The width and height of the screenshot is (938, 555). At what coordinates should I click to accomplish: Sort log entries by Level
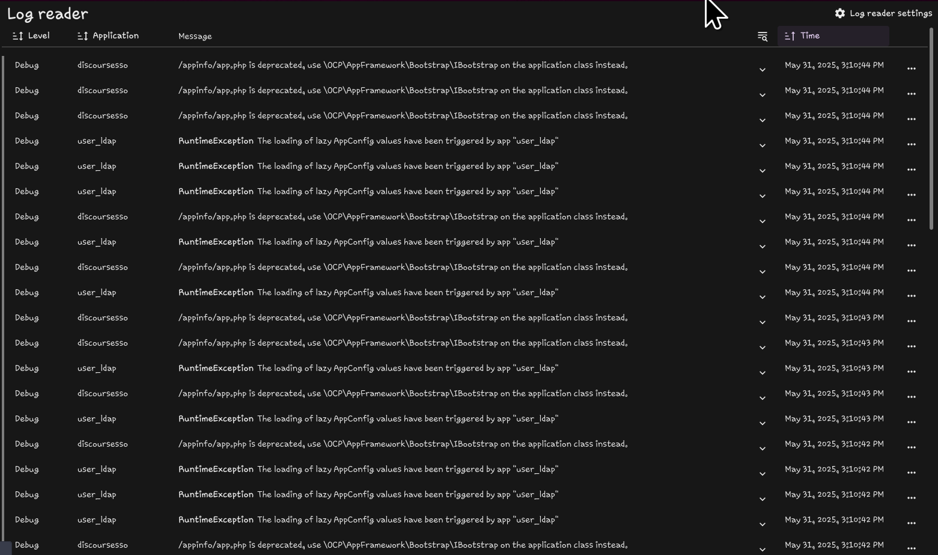tap(31, 36)
